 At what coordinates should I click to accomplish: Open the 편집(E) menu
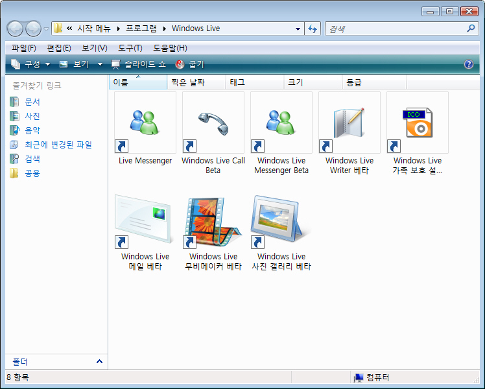[59, 48]
